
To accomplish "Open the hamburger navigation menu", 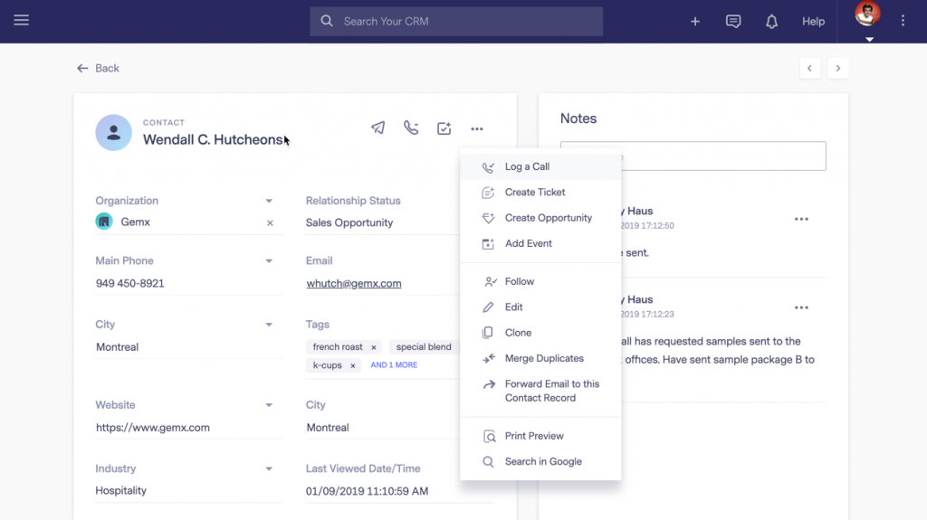I will click(x=22, y=21).
